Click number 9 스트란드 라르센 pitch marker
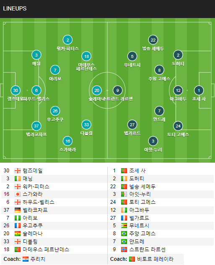This screenshot has height=265, width=215. (118, 91)
